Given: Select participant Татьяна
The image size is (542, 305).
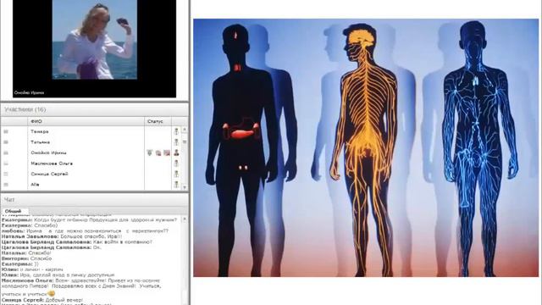Looking at the screenshot, I should click(40, 142).
